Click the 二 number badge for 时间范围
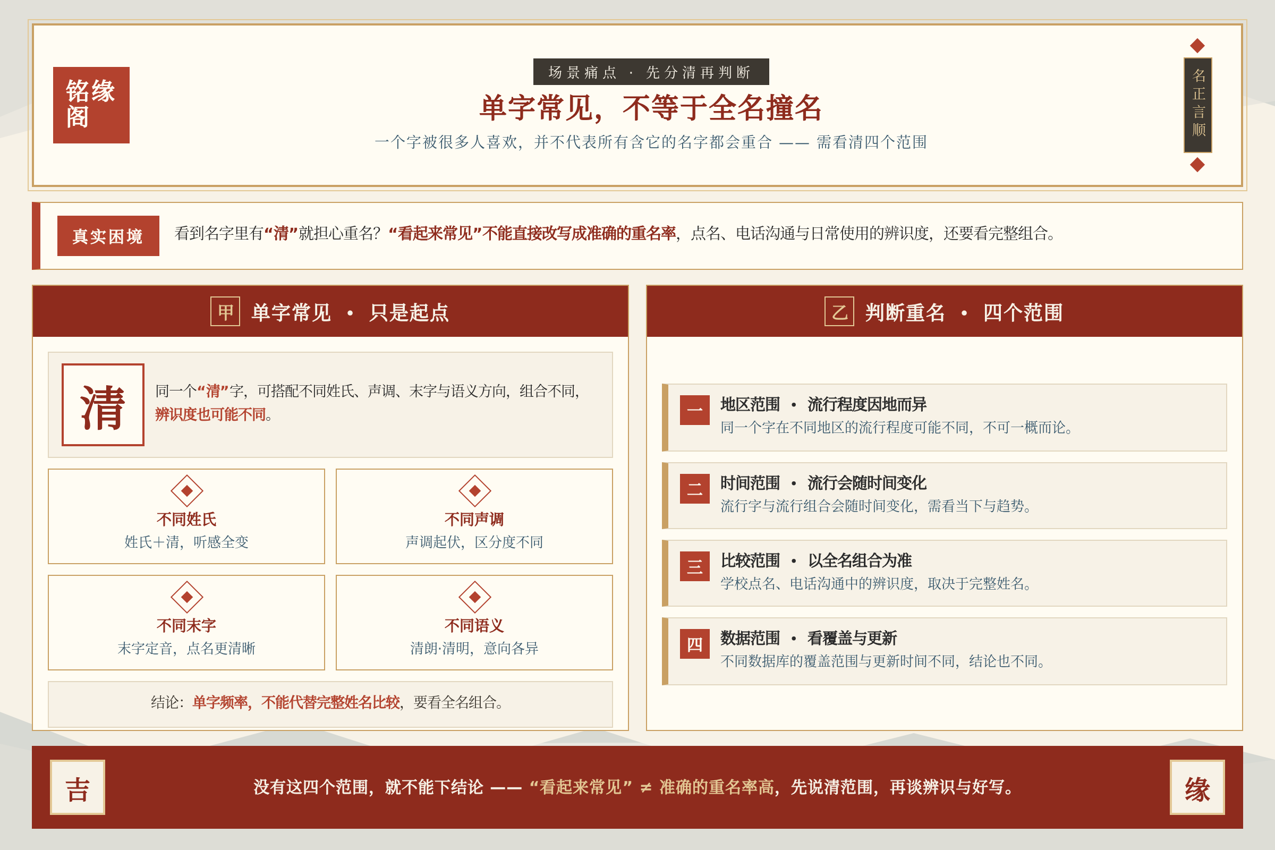 coord(695,489)
